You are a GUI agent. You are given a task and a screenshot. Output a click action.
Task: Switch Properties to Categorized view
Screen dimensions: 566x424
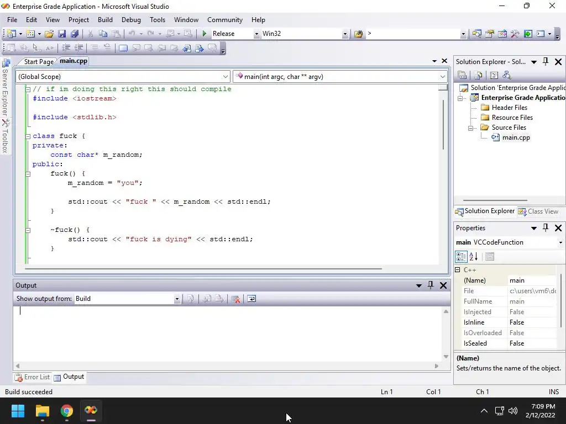click(x=461, y=257)
